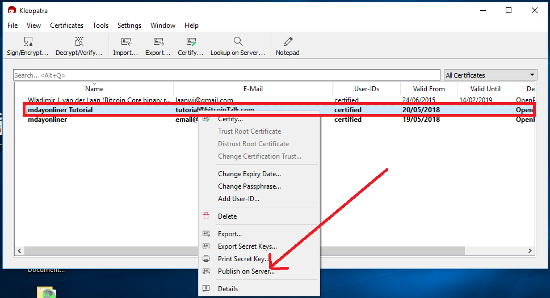Sort by the User-IDs column header
The width and height of the screenshot is (550, 298).
point(367,88)
